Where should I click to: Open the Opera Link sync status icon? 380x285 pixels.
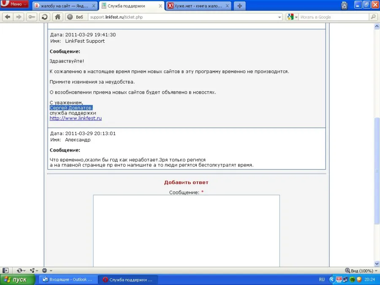click(x=19, y=271)
